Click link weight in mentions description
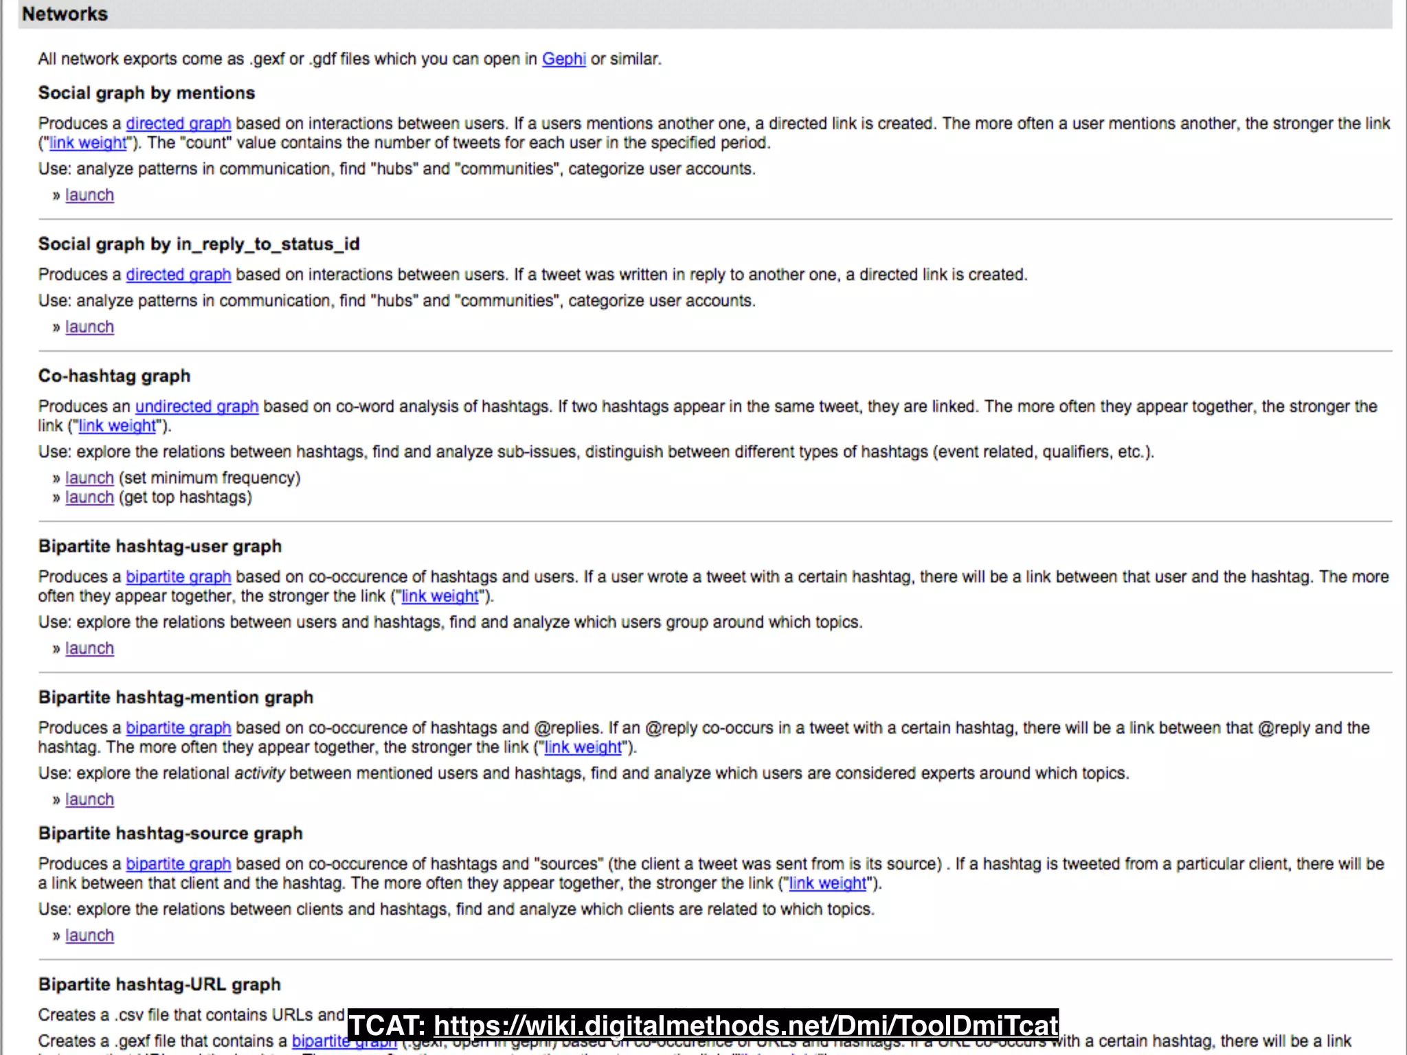This screenshot has height=1055, width=1407. (x=88, y=143)
